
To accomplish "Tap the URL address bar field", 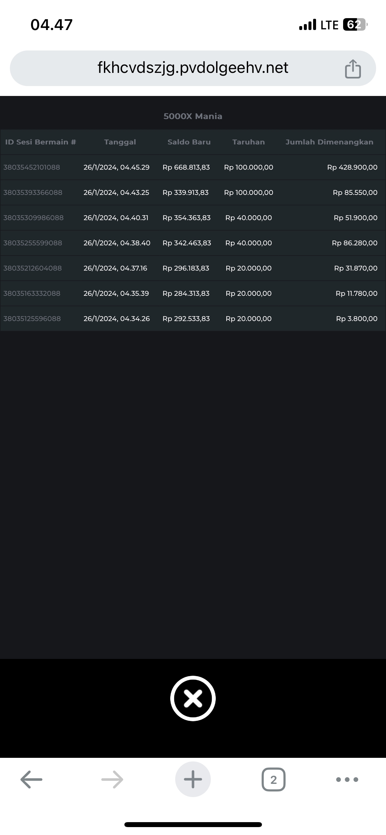I will click(x=193, y=68).
